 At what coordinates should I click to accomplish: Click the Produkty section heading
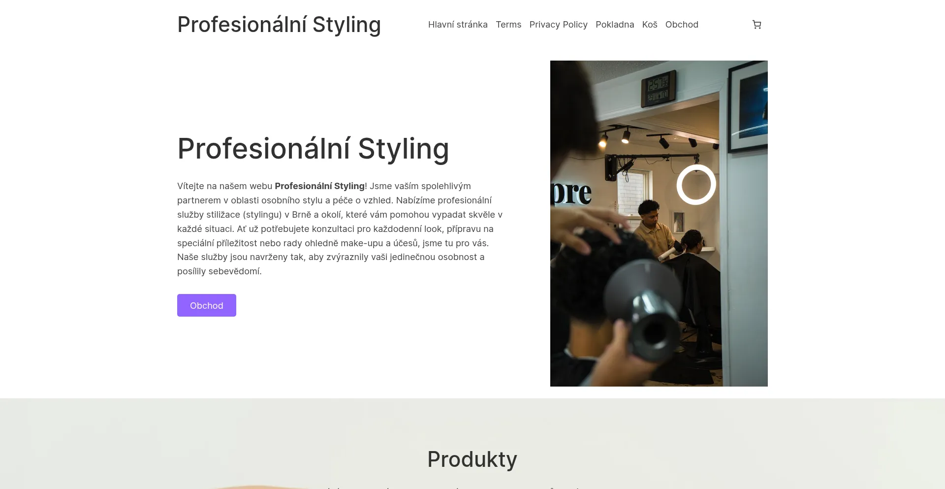[472, 459]
